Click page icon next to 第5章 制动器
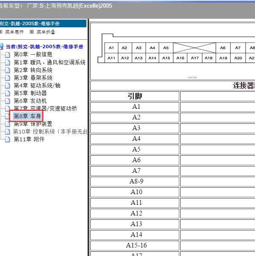 pyautogui.click(x=8, y=93)
